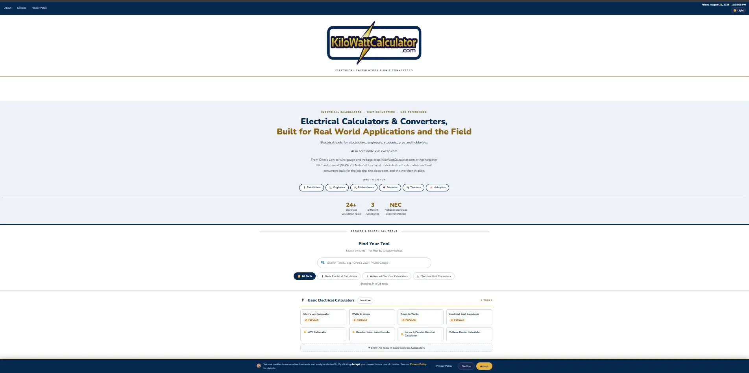This screenshot has width=749, height=373.
Task: Click Popular badge on Watts to Amps
Action: [360, 320]
